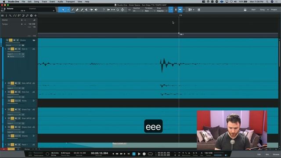281x158 pixels.
Task: Solo the Drums folder track
Action: tap(11, 40)
